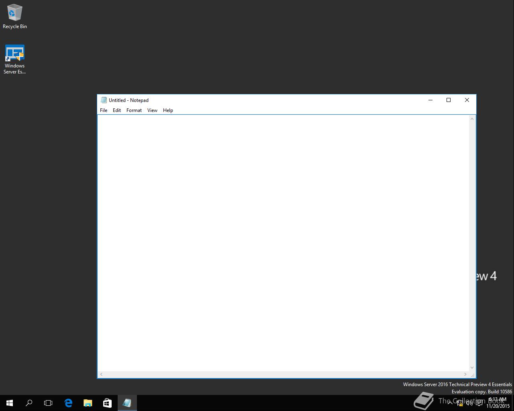The width and height of the screenshot is (514, 411).
Task: Show hidden system tray icons
Action: pyautogui.click(x=450, y=403)
